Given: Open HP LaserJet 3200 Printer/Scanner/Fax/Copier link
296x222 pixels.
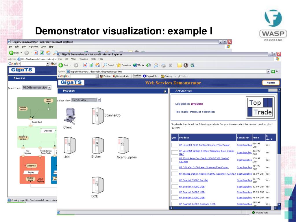Looking at the screenshot, I should 204,145.
